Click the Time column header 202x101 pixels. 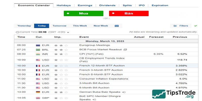pyautogui.click(x=21, y=37)
